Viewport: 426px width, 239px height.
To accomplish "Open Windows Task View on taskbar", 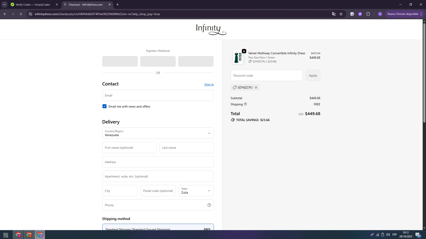I will point(6,235).
